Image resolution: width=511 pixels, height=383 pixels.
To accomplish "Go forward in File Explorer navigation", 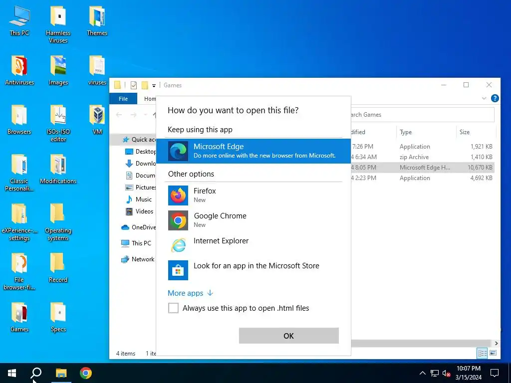I will [133, 115].
